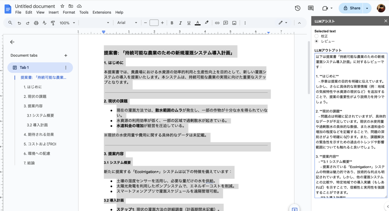Image resolution: width=389 pixels, height=211 pixels.
Task: Jump to the 1. はじめに outline heading
Action: tap(33, 87)
